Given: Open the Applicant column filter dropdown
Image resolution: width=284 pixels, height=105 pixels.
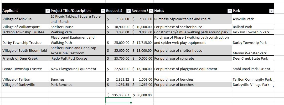Looking at the screenshot, I should pos(48,11).
